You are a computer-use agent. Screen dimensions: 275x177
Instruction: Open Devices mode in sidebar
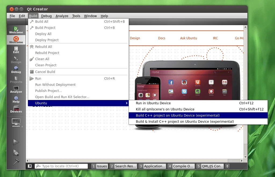16,109
